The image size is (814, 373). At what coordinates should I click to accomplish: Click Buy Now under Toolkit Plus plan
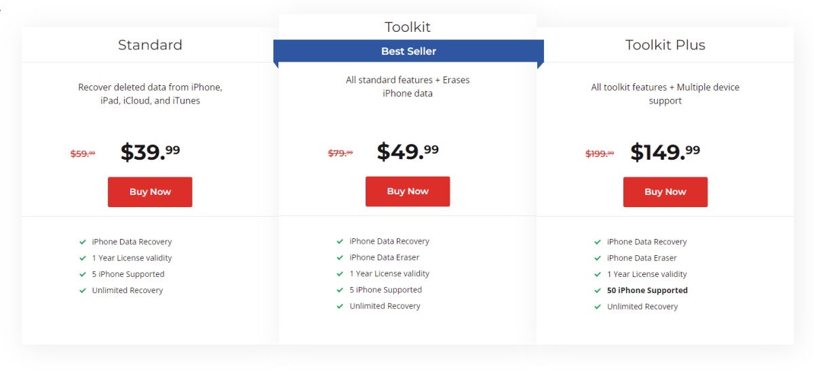pyautogui.click(x=665, y=192)
